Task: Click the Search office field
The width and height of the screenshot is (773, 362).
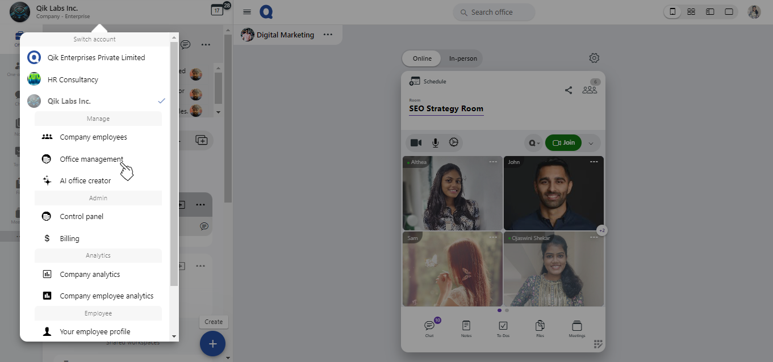Action: tap(494, 12)
